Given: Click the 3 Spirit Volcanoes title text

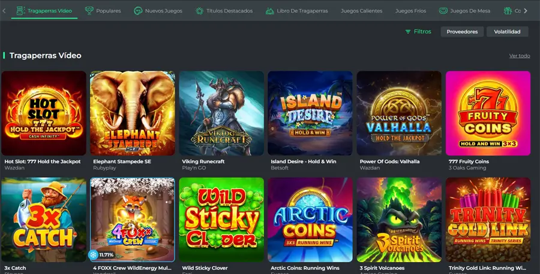Looking at the screenshot, I should click(382, 268).
